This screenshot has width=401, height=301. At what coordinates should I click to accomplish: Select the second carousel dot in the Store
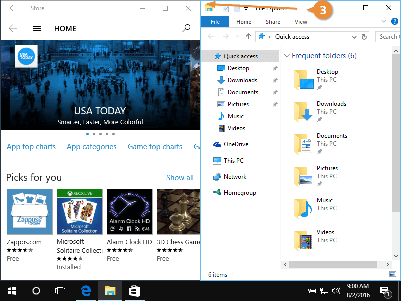pyautogui.click(x=94, y=134)
